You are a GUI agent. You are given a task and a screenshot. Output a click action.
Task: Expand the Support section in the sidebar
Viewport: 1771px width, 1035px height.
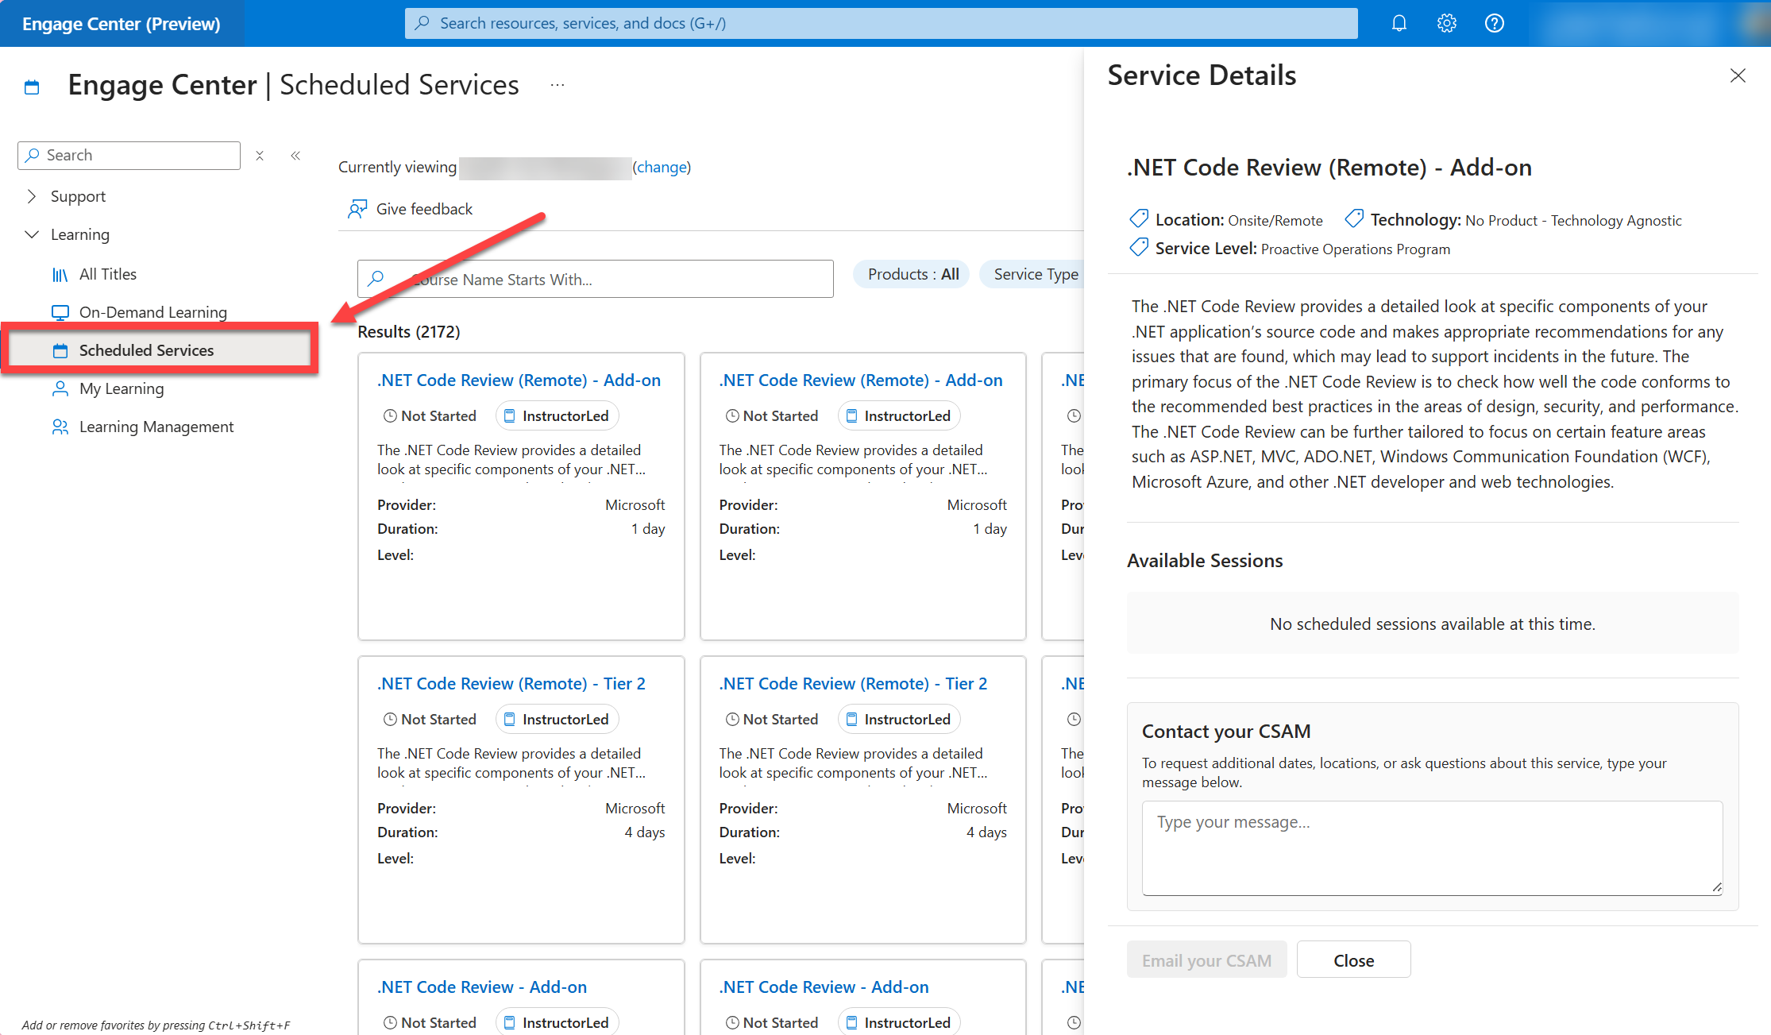[x=32, y=196]
